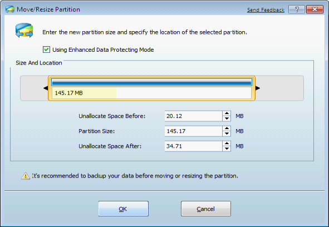This screenshot has width=329, height=227.
Task: Open help with the question mark button
Action: click(x=297, y=9)
